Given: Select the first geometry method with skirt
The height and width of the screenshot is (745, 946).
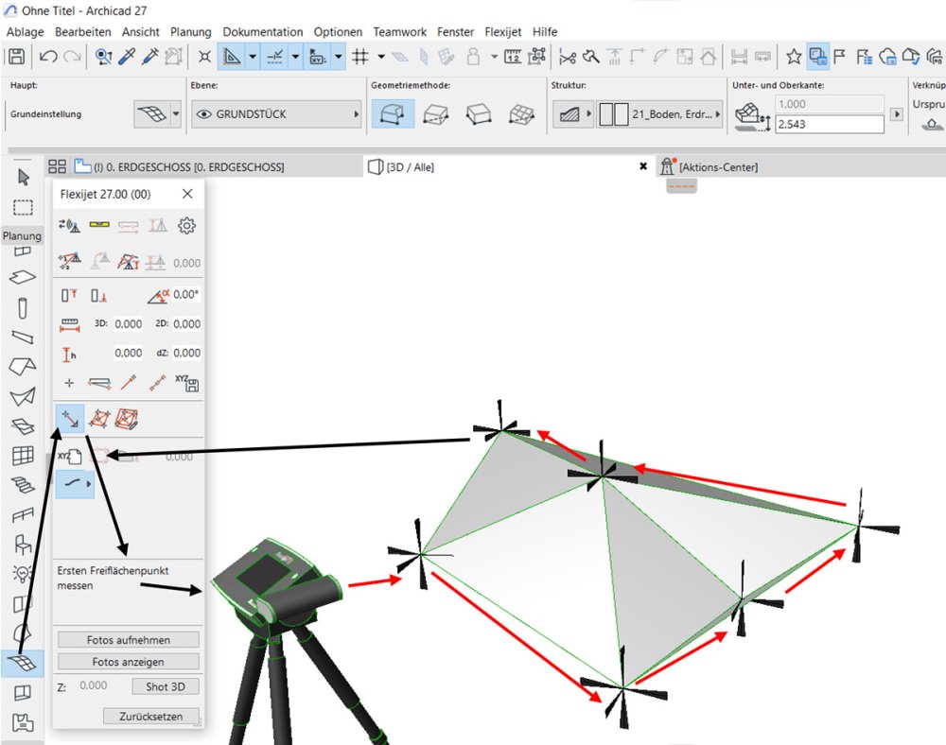Looking at the screenshot, I should [x=393, y=113].
